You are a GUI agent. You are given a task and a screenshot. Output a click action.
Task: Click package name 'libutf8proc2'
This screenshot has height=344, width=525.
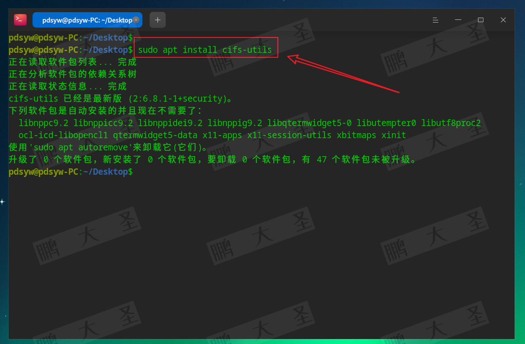(x=450, y=123)
